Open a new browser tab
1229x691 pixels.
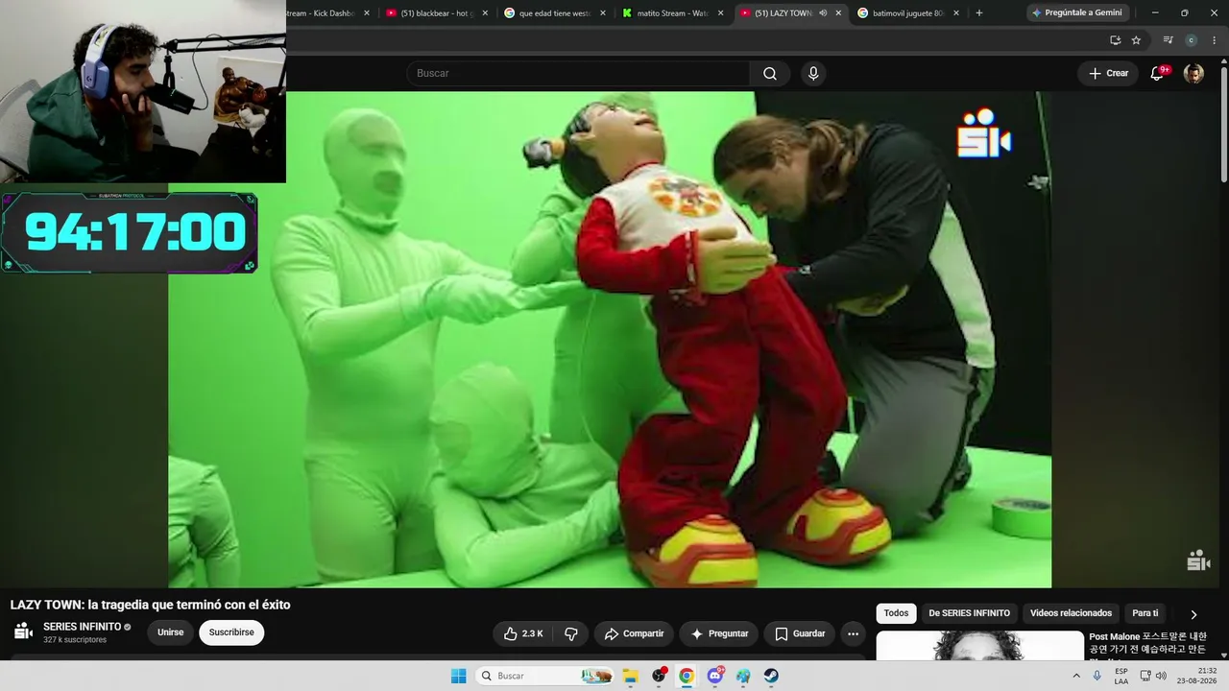[x=979, y=13]
